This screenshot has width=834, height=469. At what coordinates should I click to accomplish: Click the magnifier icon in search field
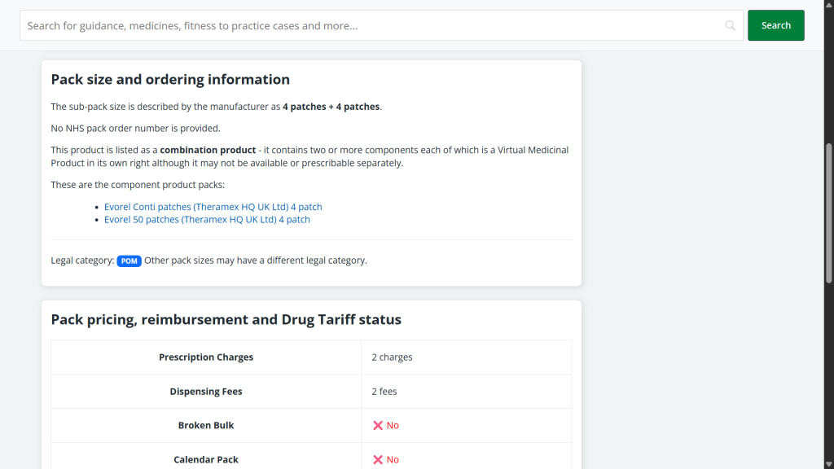tap(730, 25)
